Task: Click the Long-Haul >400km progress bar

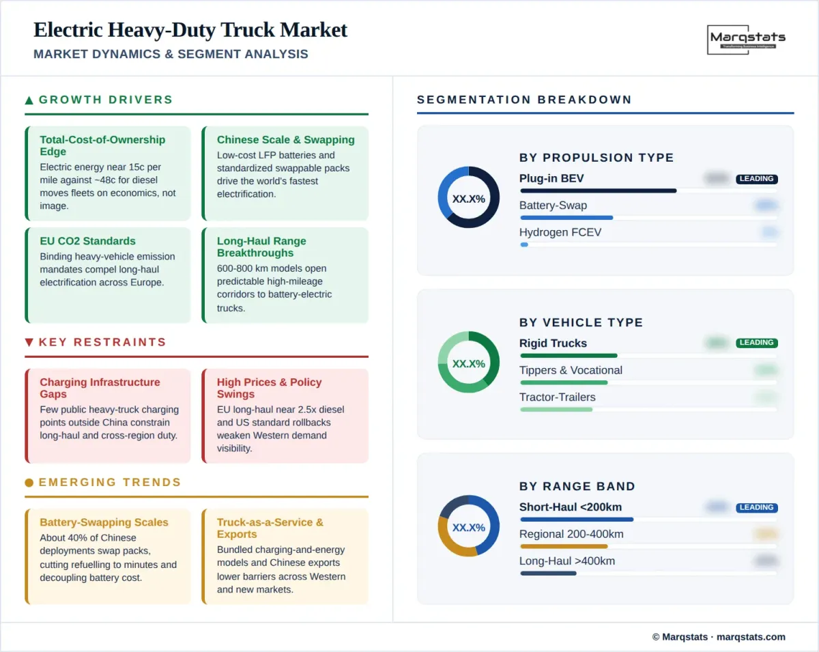Action: 648,573
